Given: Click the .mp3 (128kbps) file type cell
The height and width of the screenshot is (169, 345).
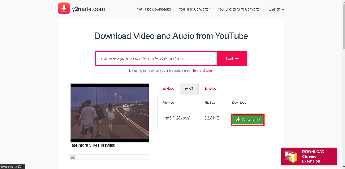Looking at the screenshot, I should click(178, 120).
